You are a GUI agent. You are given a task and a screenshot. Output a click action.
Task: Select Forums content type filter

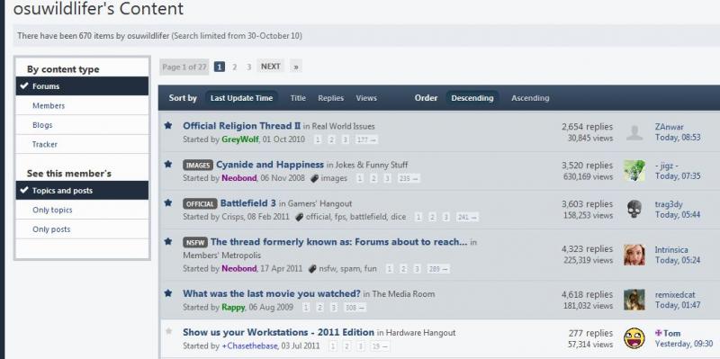pyautogui.click(x=82, y=86)
